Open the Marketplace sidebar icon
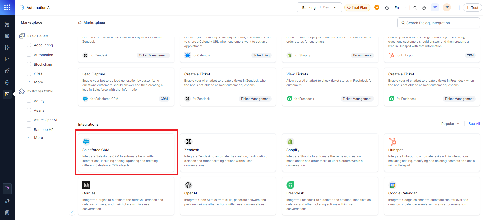The image size is (483, 220). tap(7, 94)
